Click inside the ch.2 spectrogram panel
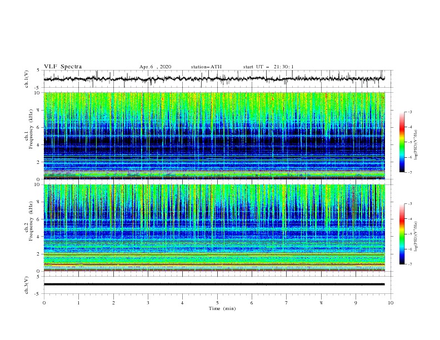The image size is (440, 340). [214, 228]
